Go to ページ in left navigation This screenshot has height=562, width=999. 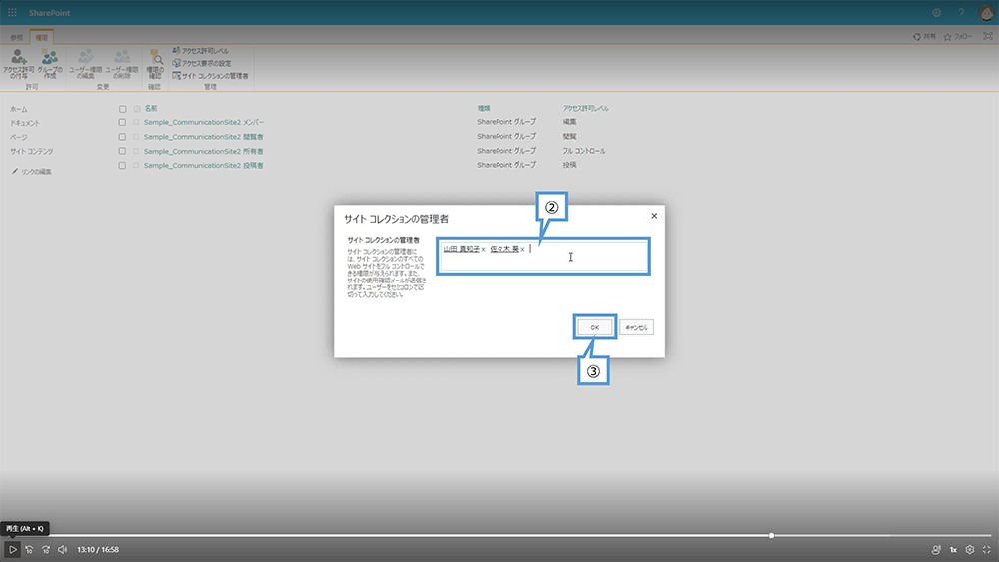tap(18, 137)
